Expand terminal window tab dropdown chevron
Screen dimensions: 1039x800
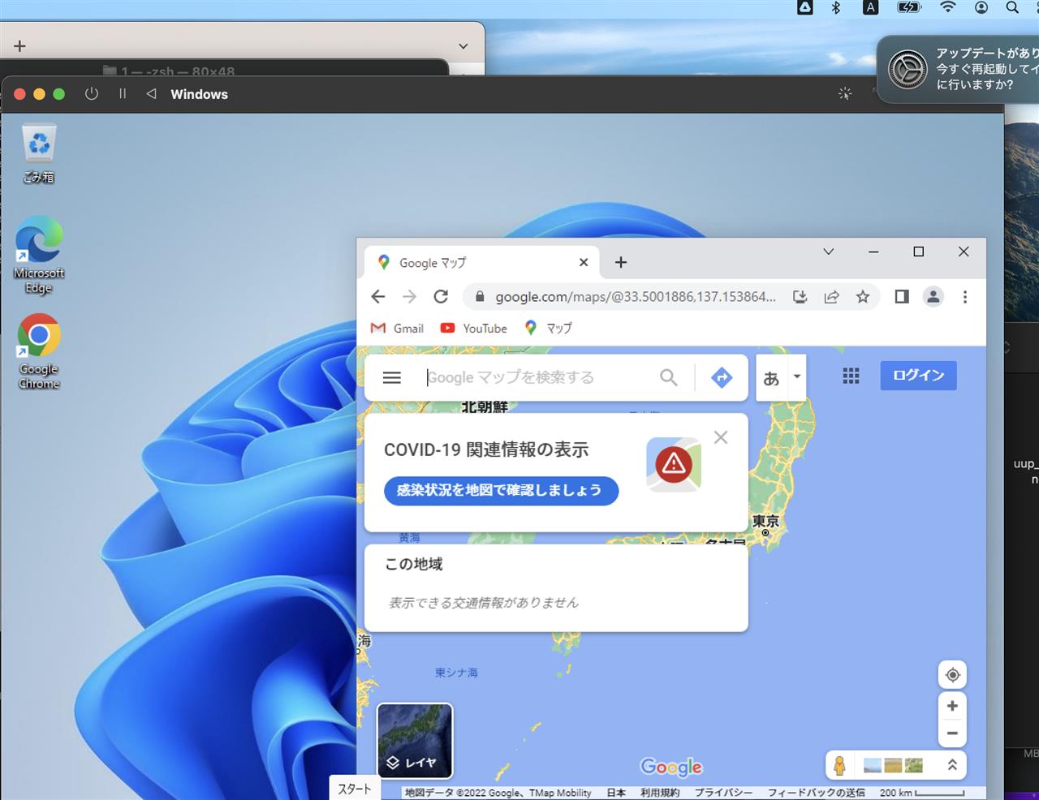pos(463,46)
